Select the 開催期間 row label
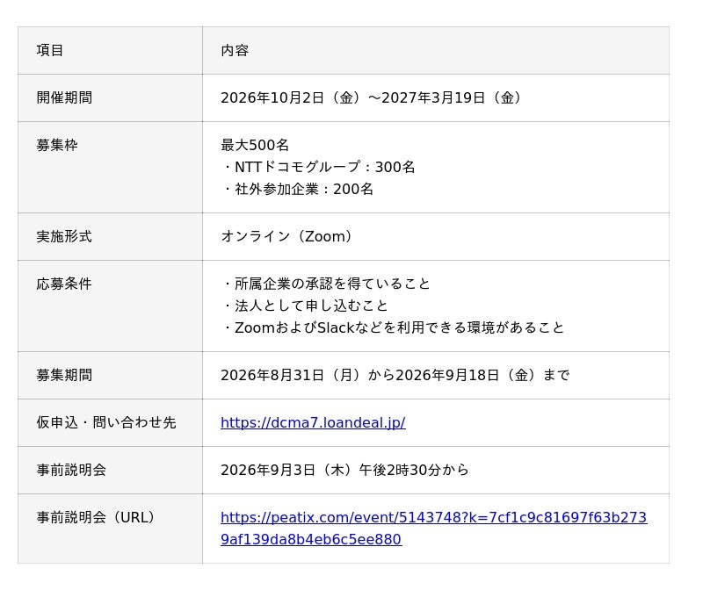The image size is (703, 590). click(64, 97)
